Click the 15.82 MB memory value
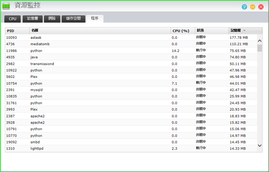This screenshot has height=172, width=269. 238,122
